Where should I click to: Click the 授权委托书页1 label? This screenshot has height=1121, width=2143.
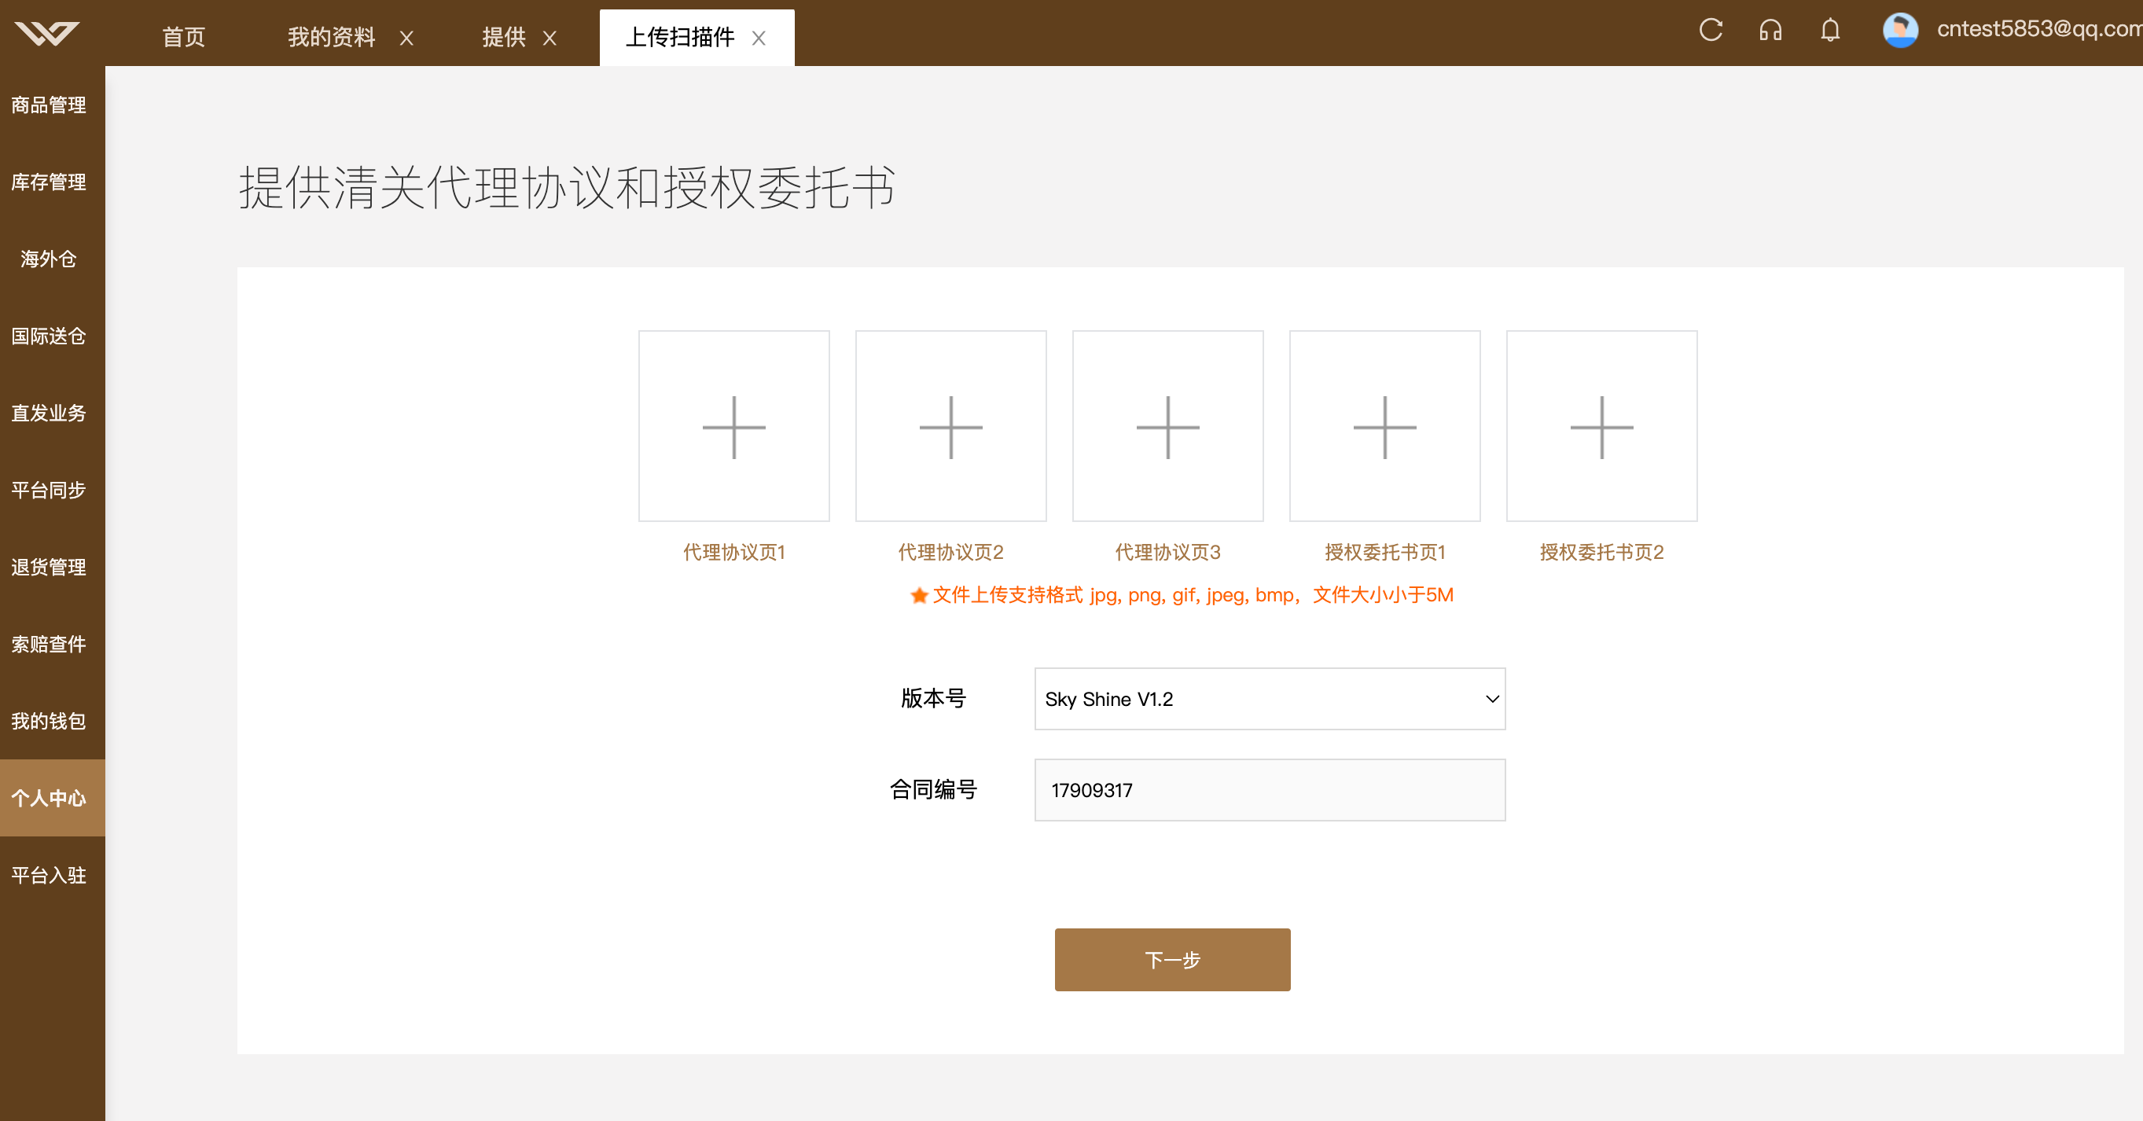1384,552
